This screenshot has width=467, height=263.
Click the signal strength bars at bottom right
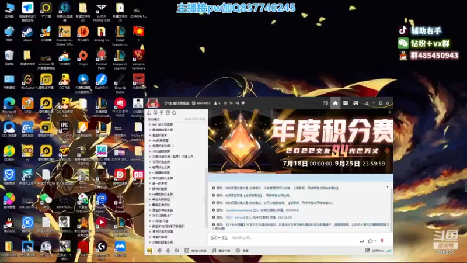[389, 251]
